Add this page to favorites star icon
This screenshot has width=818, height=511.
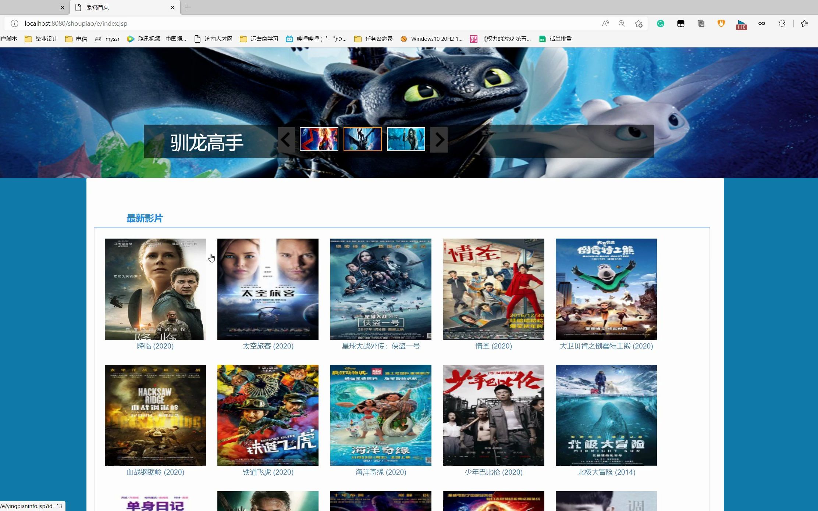click(x=639, y=24)
